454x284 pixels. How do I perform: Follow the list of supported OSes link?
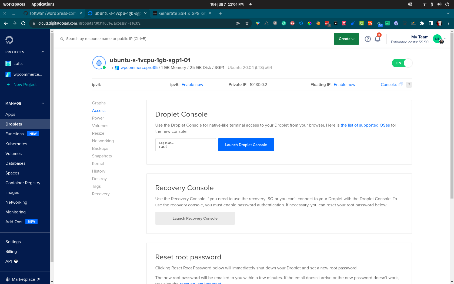[365, 125]
